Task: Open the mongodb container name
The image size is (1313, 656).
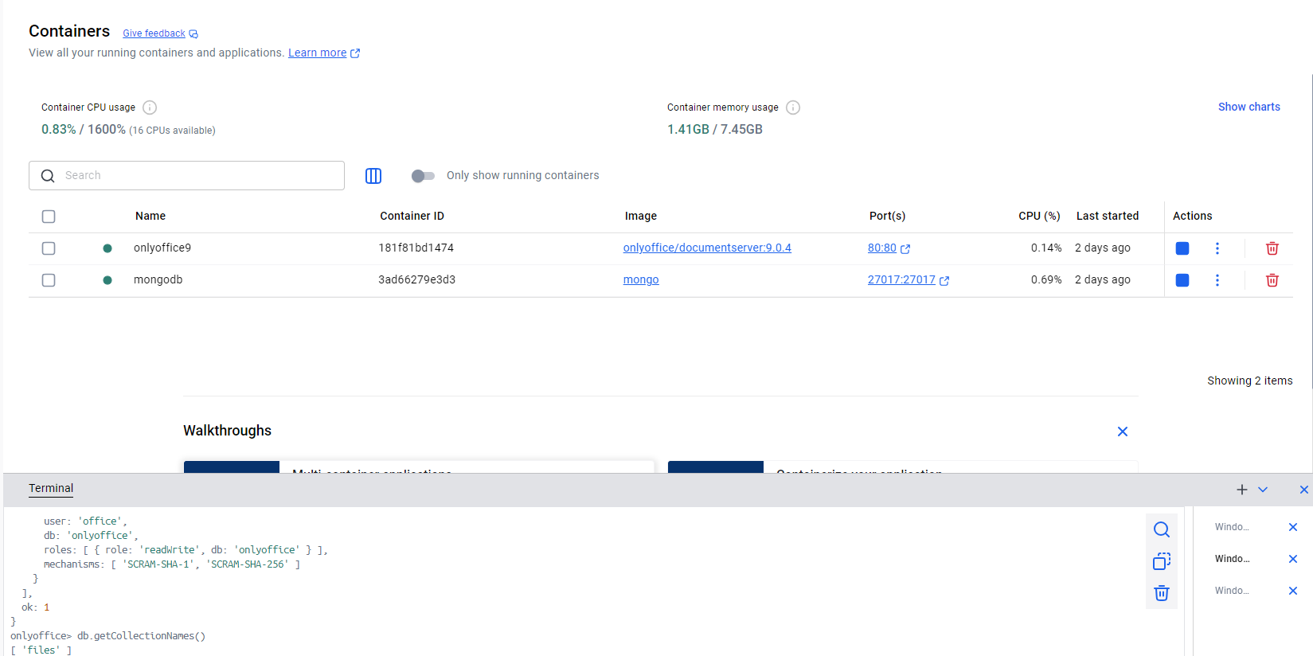Action: click(x=158, y=279)
